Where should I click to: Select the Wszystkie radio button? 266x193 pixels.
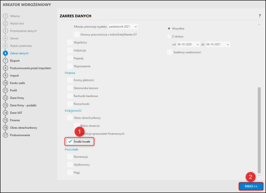click(x=169, y=28)
